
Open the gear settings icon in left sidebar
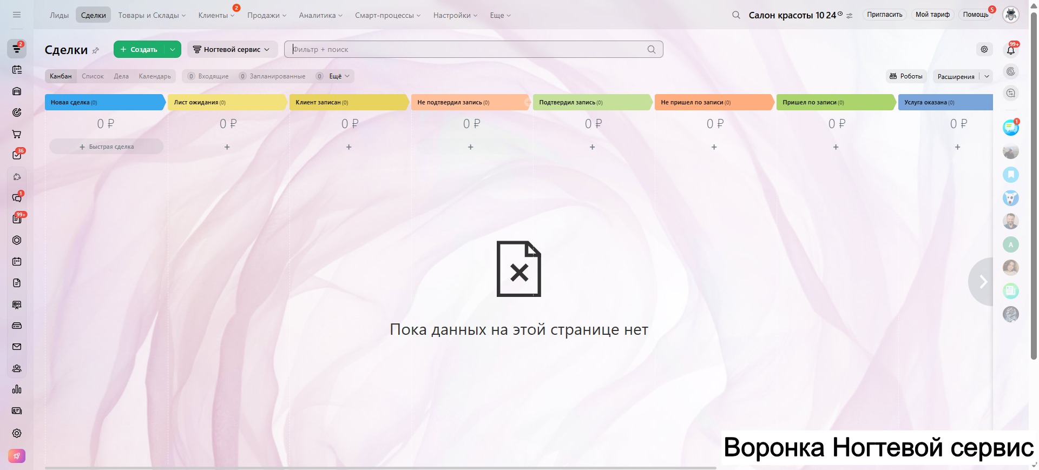pos(17,433)
